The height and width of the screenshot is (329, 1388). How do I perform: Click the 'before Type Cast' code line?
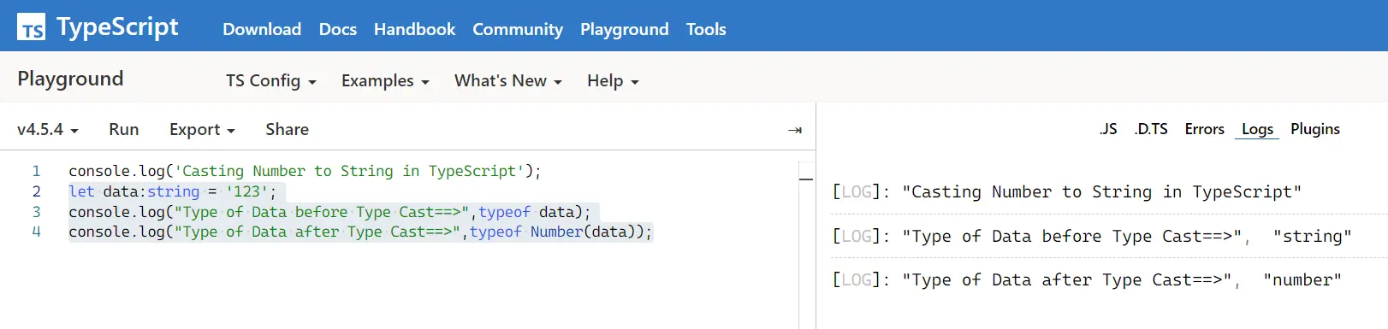coord(329,212)
